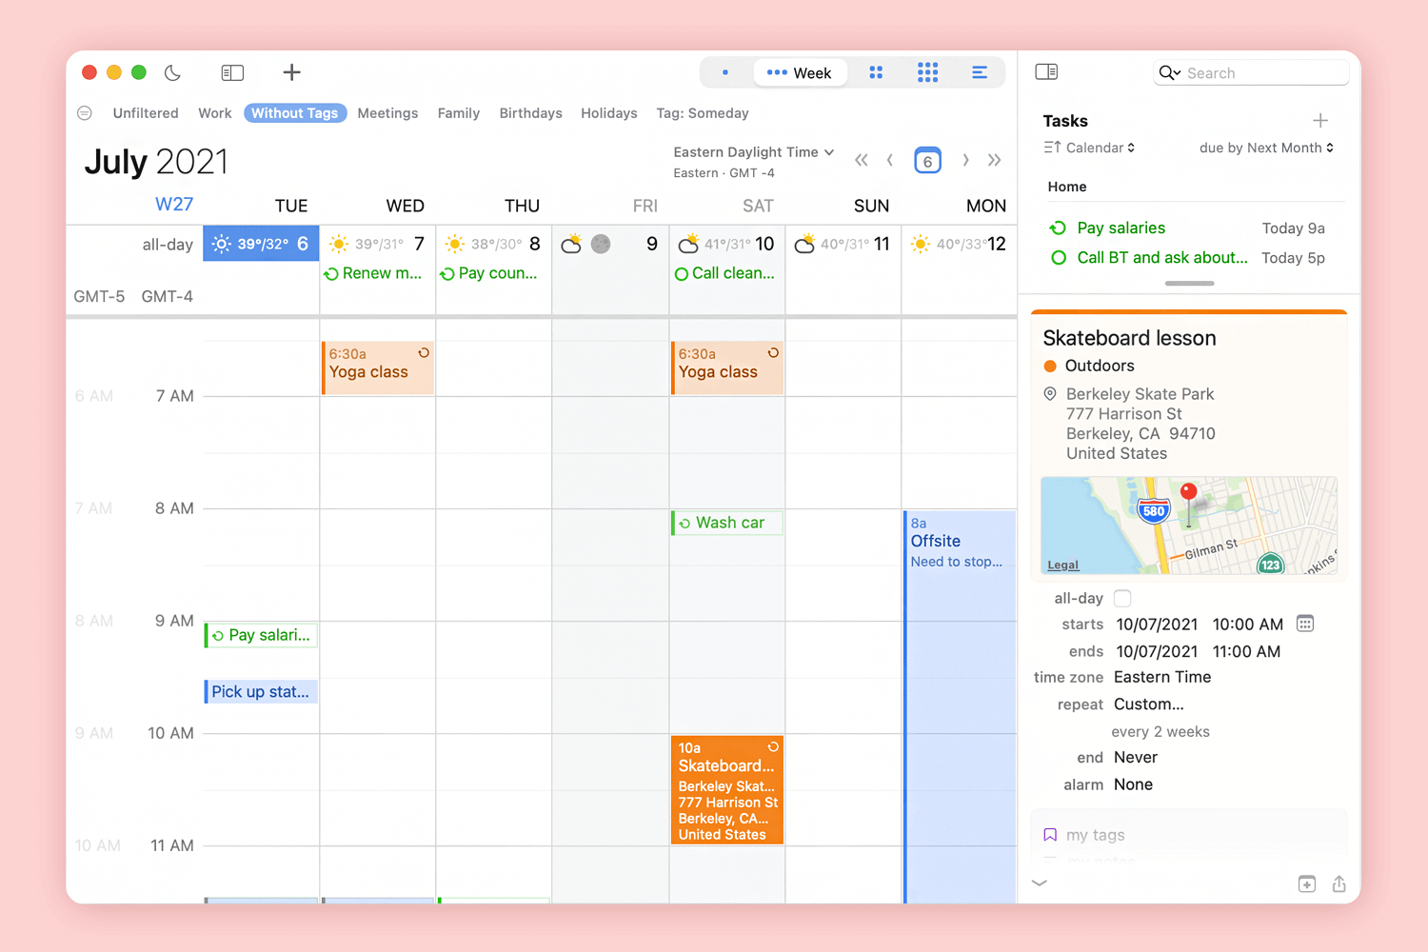The width and height of the screenshot is (1428, 952).
Task: Click add-to-calendar icon at inspector bottom
Action: [1307, 883]
